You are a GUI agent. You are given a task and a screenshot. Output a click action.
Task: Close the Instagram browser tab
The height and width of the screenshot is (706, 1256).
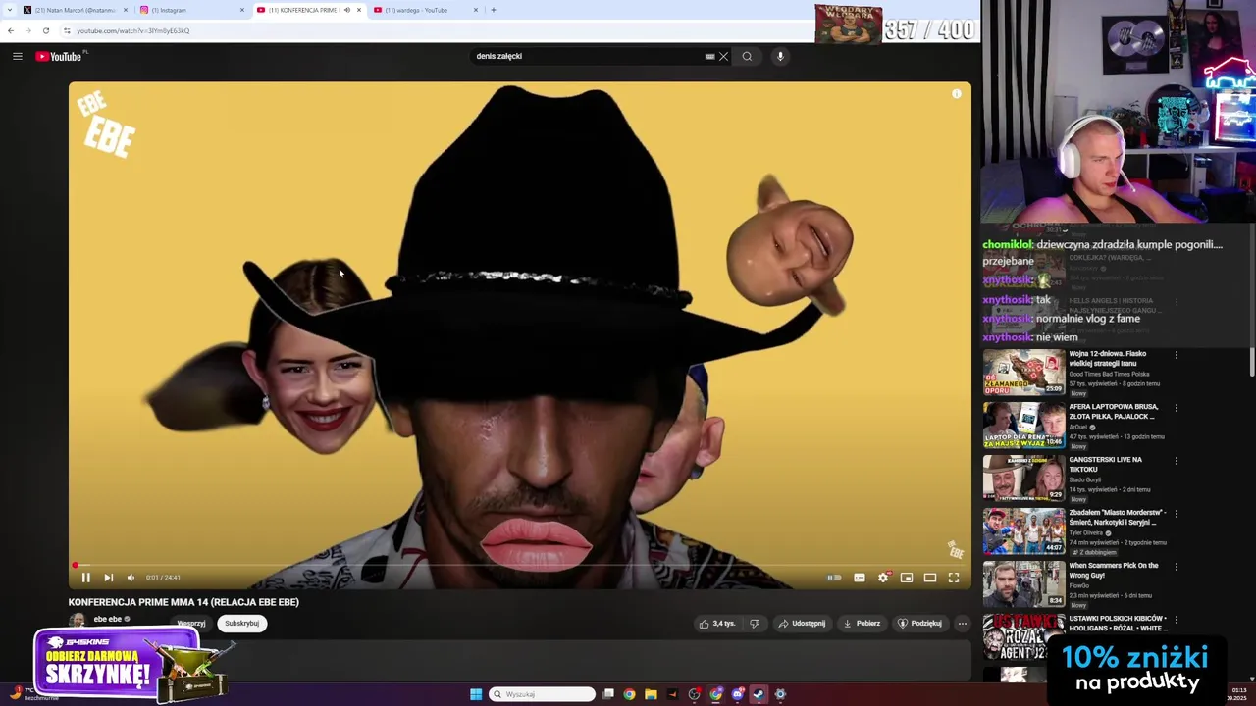pyautogui.click(x=242, y=10)
